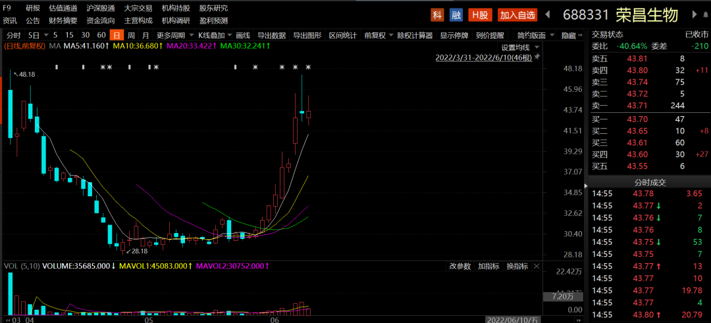Open the K线叠加 dropdown

(x=214, y=35)
